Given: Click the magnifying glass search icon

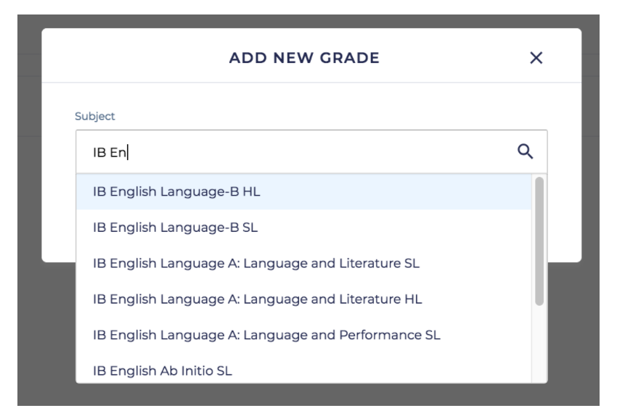Looking at the screenshot, I should 524,151.
